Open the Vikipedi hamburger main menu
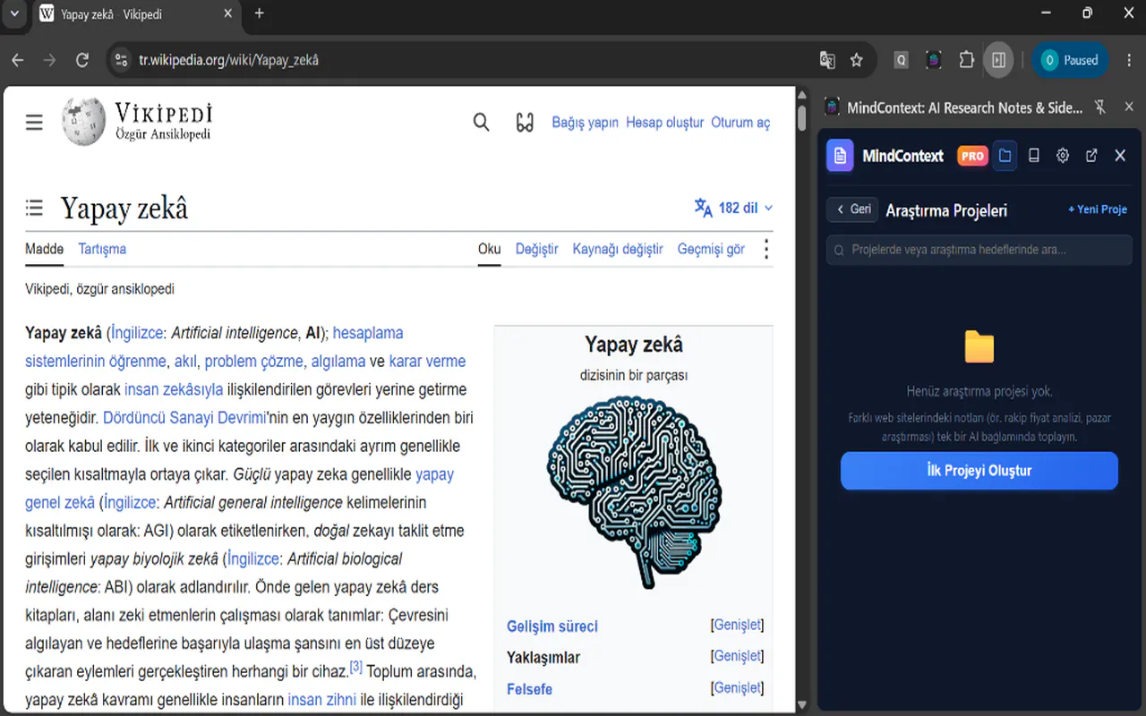1146x716 pixels. pos(34,123)
